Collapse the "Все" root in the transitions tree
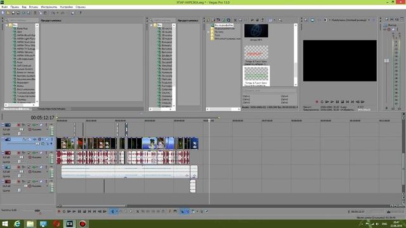 [x=152, y=25]
